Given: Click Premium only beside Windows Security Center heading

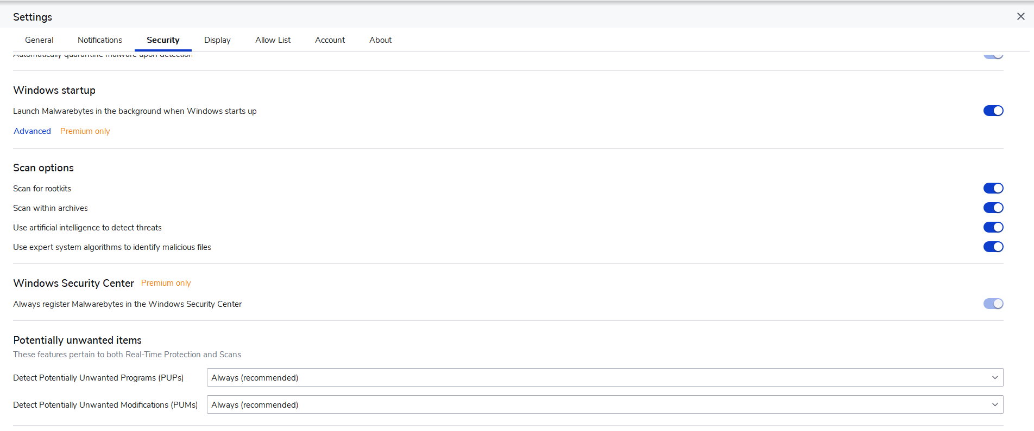Looking at the screenshot, I should click(x=166, y=283).
